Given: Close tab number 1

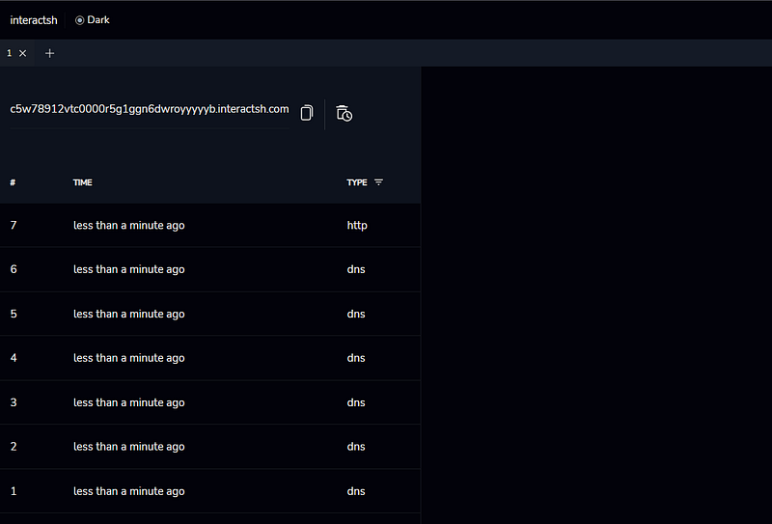Looking at the screenshot, I should pyautogui.click(x=22, y=53).
